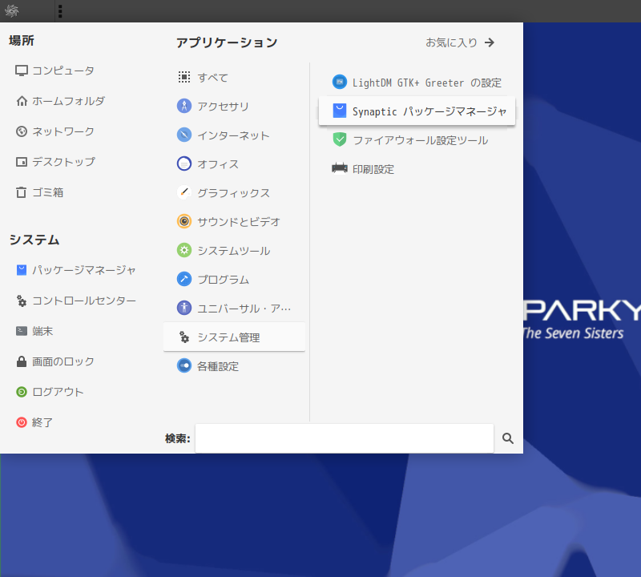Viewport: 641px width, 577px height.
Task: Open コンピュータ computer icon
Action: [22, 71]
